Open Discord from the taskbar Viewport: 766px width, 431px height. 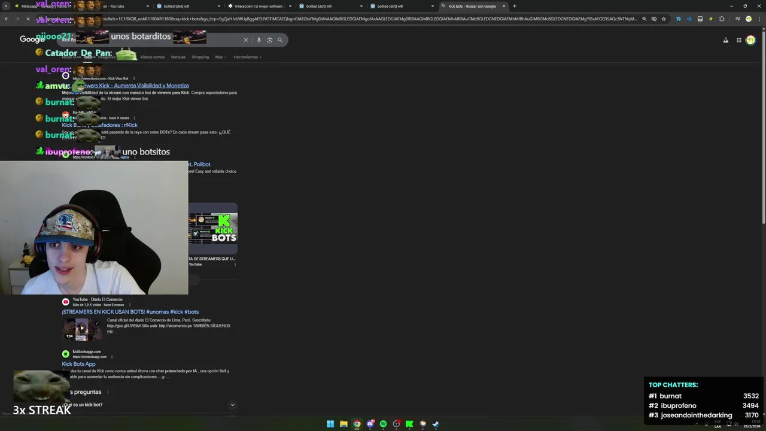click(x=370, y=424)
